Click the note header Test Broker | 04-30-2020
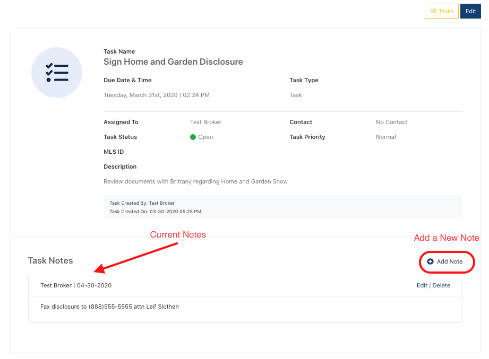489x359 pixels. [76, 285]
